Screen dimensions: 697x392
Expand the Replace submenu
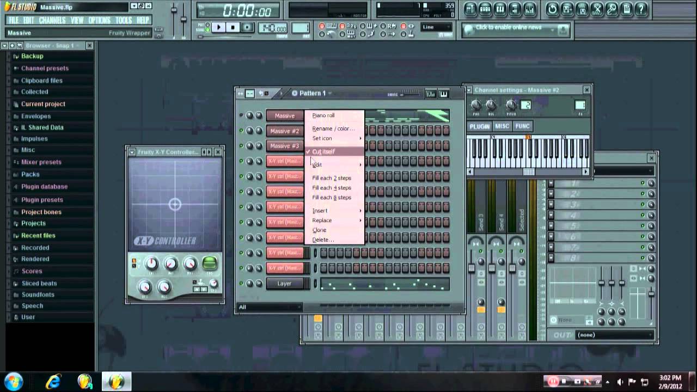[x=334, y=220]
